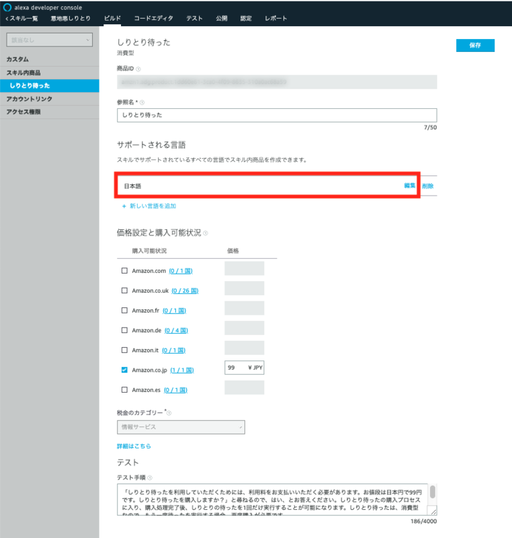Open the 意地悪しりとり skill tab

71,19
